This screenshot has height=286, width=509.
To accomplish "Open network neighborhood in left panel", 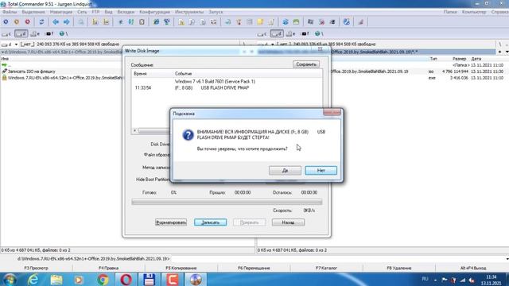I will [64, 33].
